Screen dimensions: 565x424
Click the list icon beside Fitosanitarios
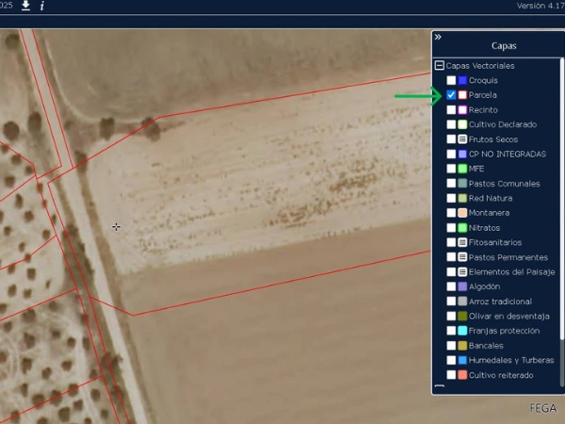(x=462, y=242)
